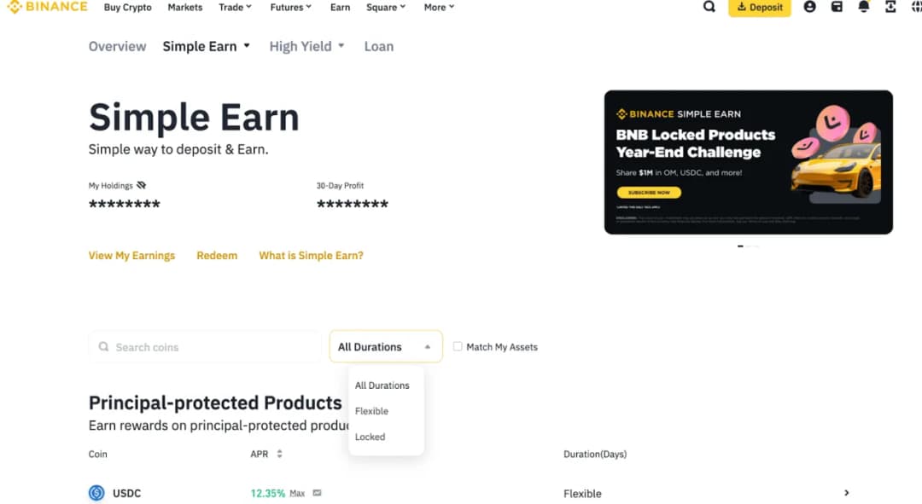Image resolution: width=922 pixels, height=504 pixels.
Task: Open the View My Earnings link
Action: pos(131,255)
